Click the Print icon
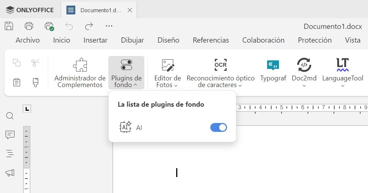368x193 pixels. click(29, 26)
